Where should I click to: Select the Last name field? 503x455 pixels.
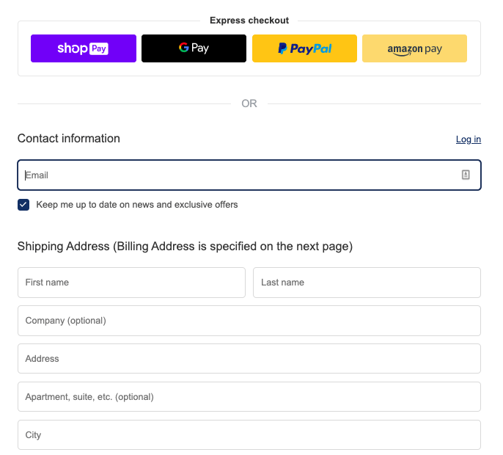point(367,283)
